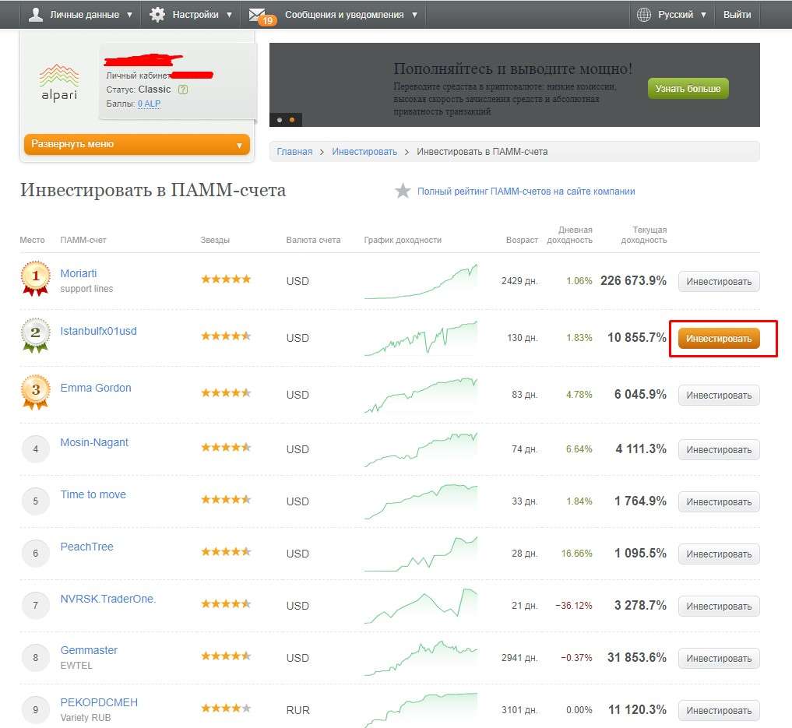Screen dimensions: 792x728
Task: Click the 226 673.9% return value
Action: 633,281
